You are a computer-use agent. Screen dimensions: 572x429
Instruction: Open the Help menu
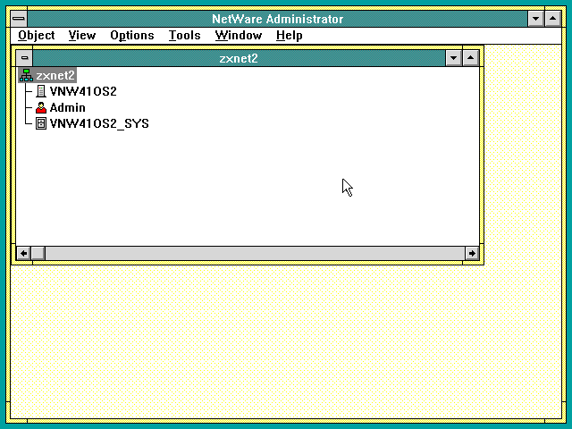tap(290, 36)
